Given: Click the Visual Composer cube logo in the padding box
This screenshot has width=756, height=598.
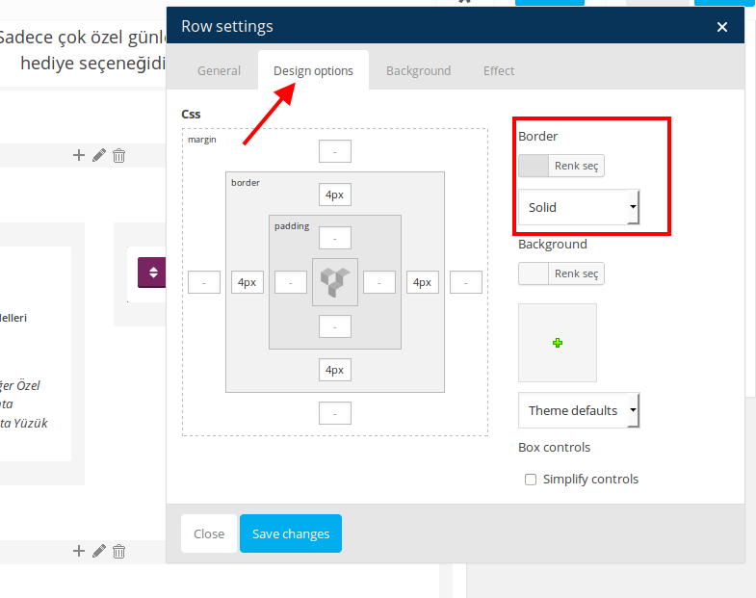Looking at the screenshot, I should 335,282.
